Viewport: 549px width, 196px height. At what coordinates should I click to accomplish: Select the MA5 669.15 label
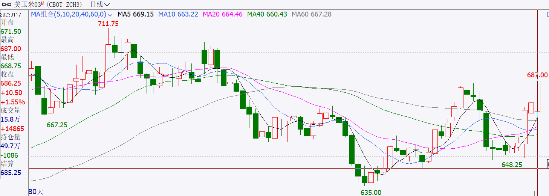[x=136, y=14]
